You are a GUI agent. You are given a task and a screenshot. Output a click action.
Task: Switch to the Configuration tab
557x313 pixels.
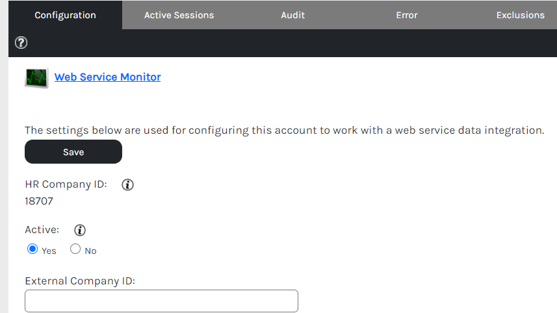65,15
